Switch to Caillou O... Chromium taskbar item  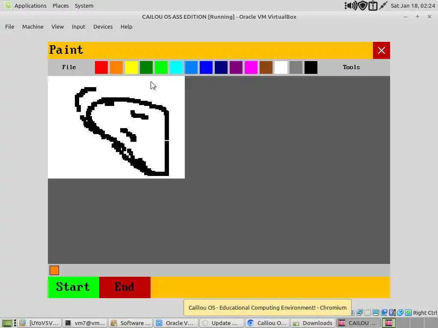268,323
